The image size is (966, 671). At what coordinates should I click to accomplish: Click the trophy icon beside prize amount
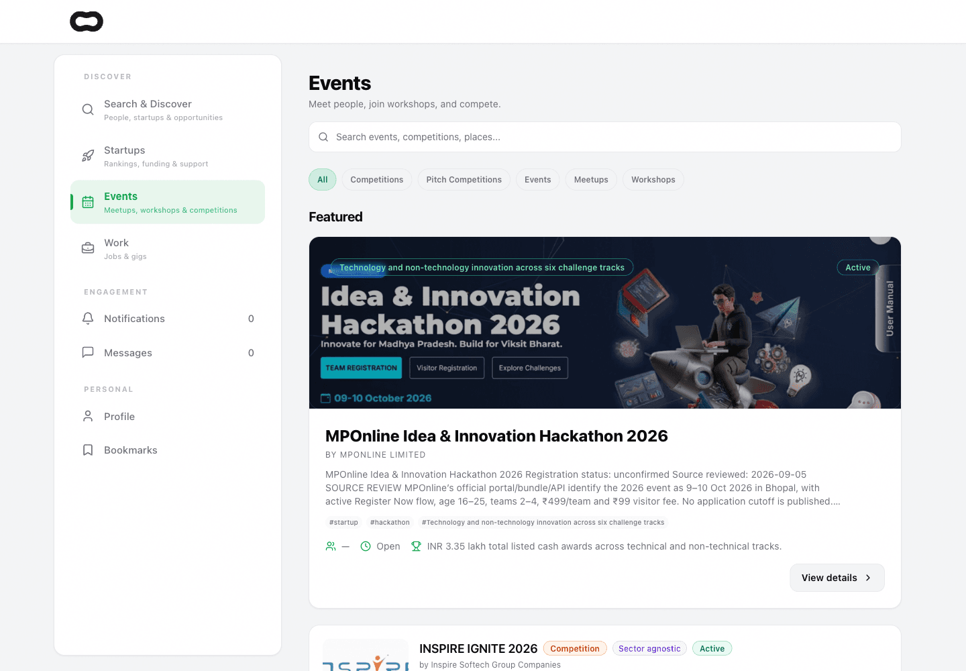point(416,546)
